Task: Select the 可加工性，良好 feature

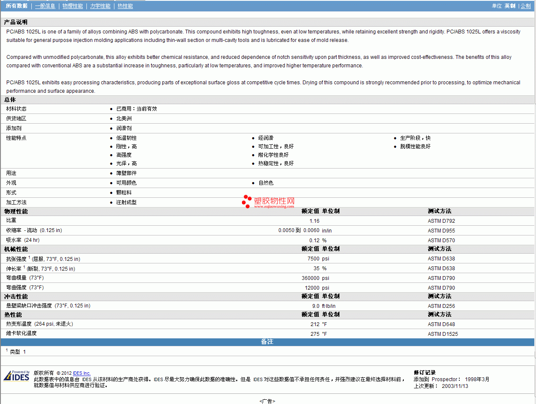Action: pyautogui.click(x=276, y=147)
